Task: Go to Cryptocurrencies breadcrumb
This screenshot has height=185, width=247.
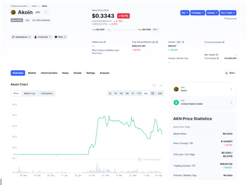Action: tap(19, 6)
